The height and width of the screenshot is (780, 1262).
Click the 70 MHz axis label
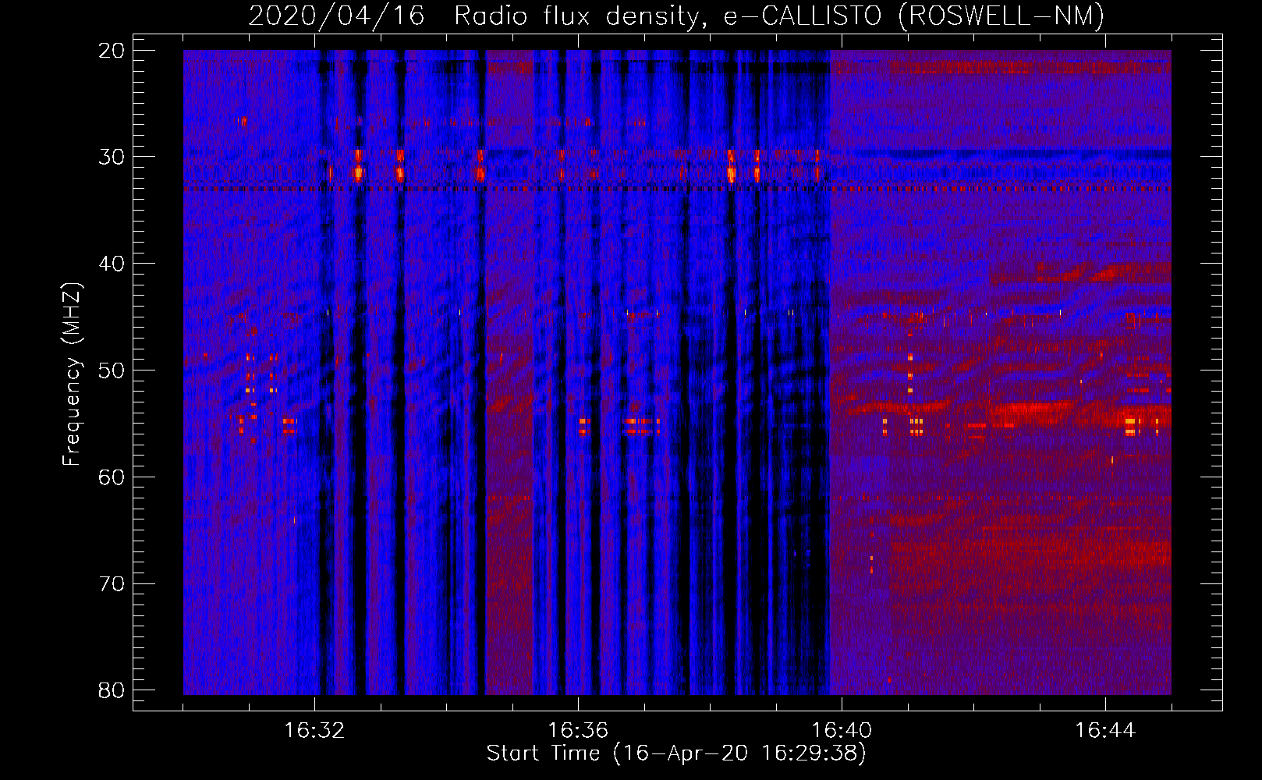click(x=112, y=583)
